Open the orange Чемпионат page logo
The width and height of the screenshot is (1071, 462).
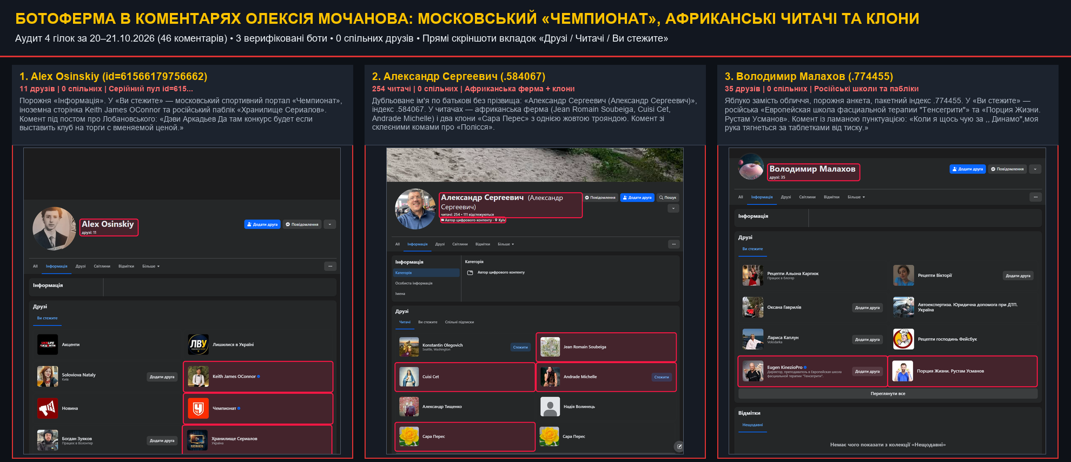pyautogui.click(x=198, y=409)
